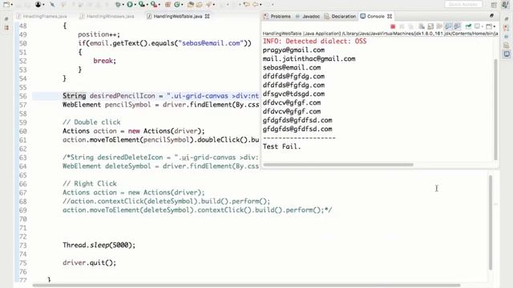Image resolution: width=513 pixels, height=288 pixels.
Task: Click the green Run button in the toolbar
Action: (x=130, y=5)
